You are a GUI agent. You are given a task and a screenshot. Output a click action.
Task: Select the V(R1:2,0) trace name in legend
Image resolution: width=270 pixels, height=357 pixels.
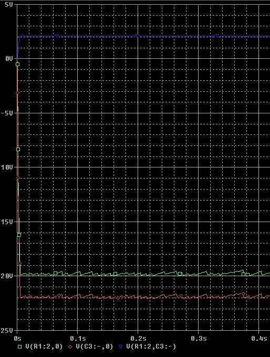[44, 346]
